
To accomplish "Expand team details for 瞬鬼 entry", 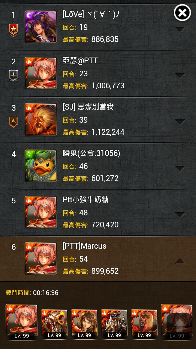I will coord(180,168).
